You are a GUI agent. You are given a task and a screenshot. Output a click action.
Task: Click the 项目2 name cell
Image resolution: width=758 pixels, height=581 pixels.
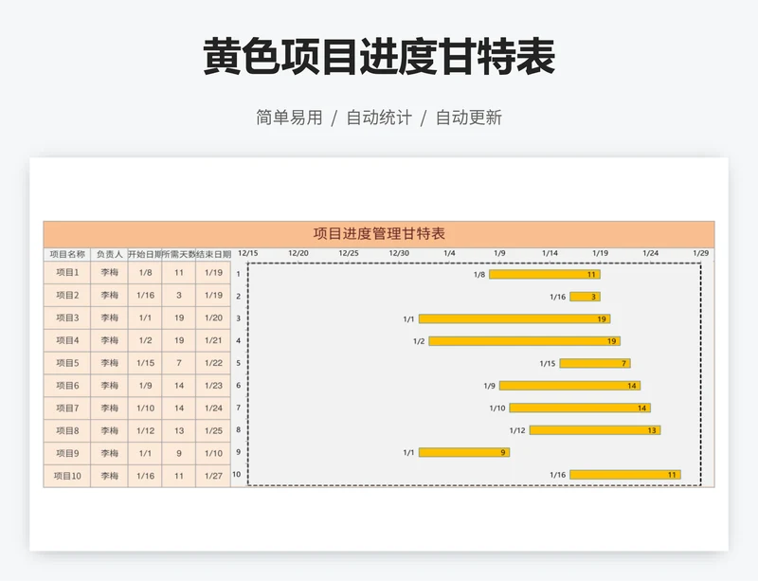click(x=67, y=295)
